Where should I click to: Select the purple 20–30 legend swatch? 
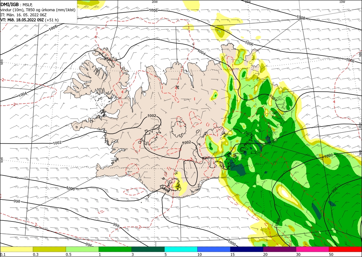279,249
